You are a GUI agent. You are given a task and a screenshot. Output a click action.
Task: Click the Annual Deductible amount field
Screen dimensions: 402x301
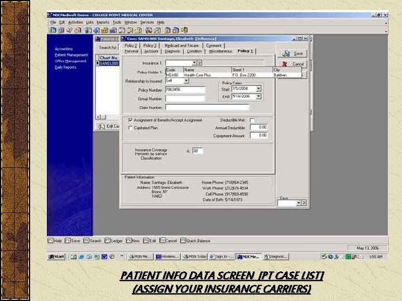(259, 128)
